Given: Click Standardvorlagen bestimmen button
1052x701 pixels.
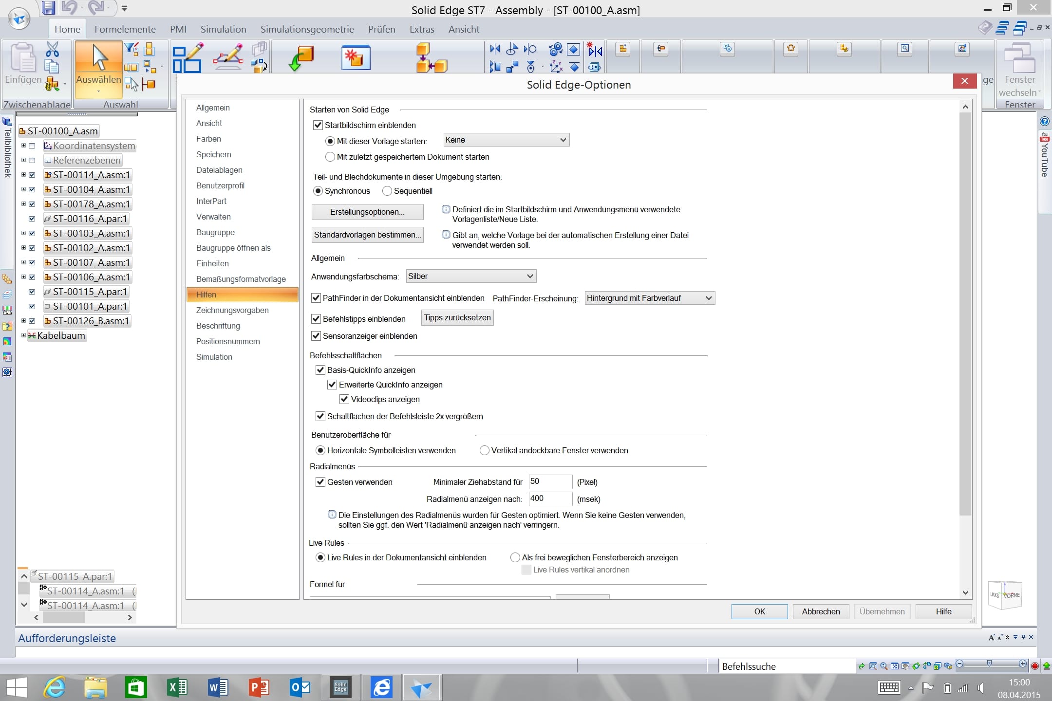Looking at the screenshot, I should (368, 235).
